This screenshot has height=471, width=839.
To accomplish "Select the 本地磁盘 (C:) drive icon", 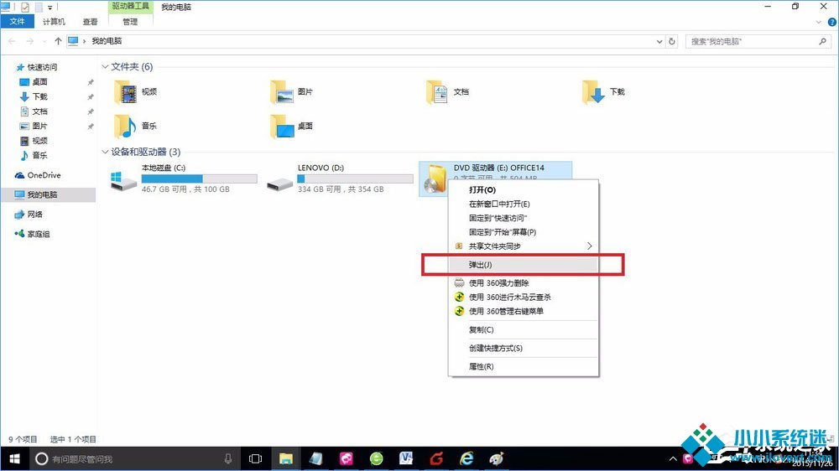I will (x=123, y=179).
